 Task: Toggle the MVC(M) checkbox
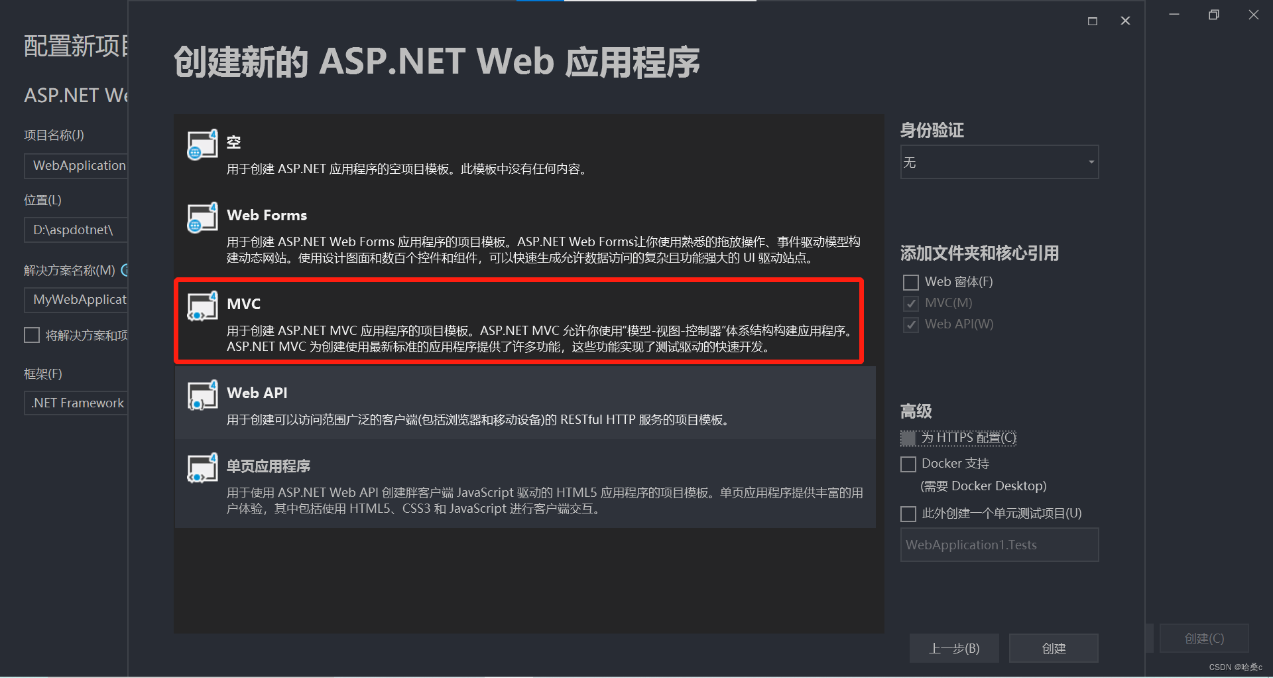(911, 303)
